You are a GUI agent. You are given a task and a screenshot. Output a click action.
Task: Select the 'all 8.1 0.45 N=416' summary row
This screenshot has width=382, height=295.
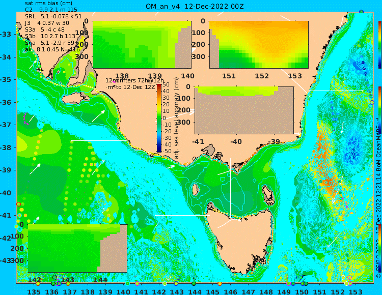tap(52, 49)
